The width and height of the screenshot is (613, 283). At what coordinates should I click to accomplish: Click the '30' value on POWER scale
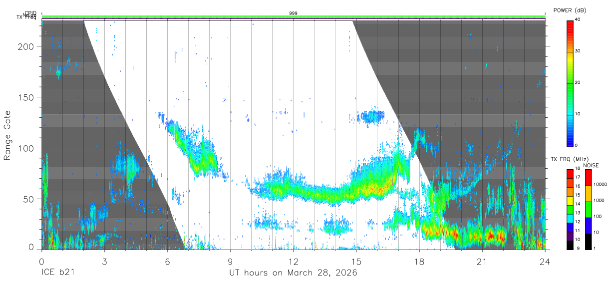point(578,51)
